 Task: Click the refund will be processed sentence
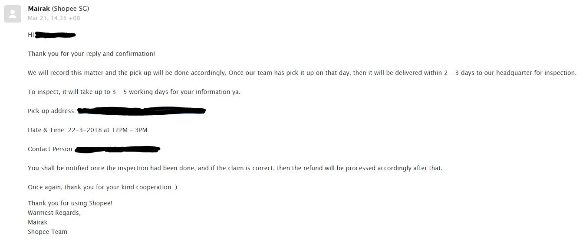[x=235, y=168]
